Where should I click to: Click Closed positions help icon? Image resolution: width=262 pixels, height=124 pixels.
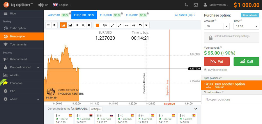223,92
